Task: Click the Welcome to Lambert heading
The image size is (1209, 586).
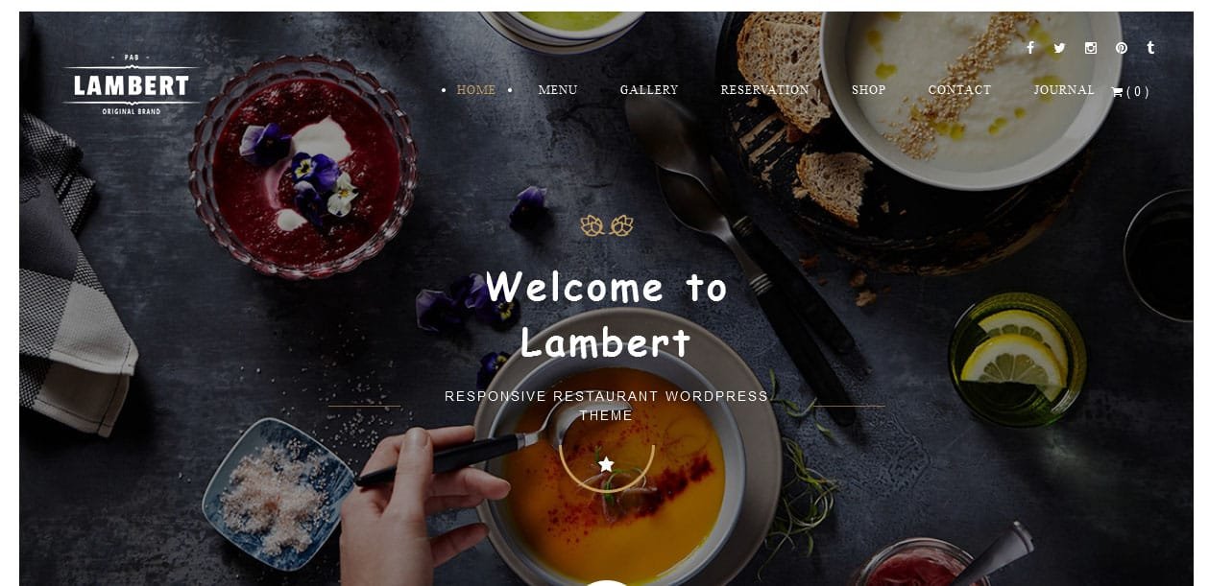Action: coord(606,315)
